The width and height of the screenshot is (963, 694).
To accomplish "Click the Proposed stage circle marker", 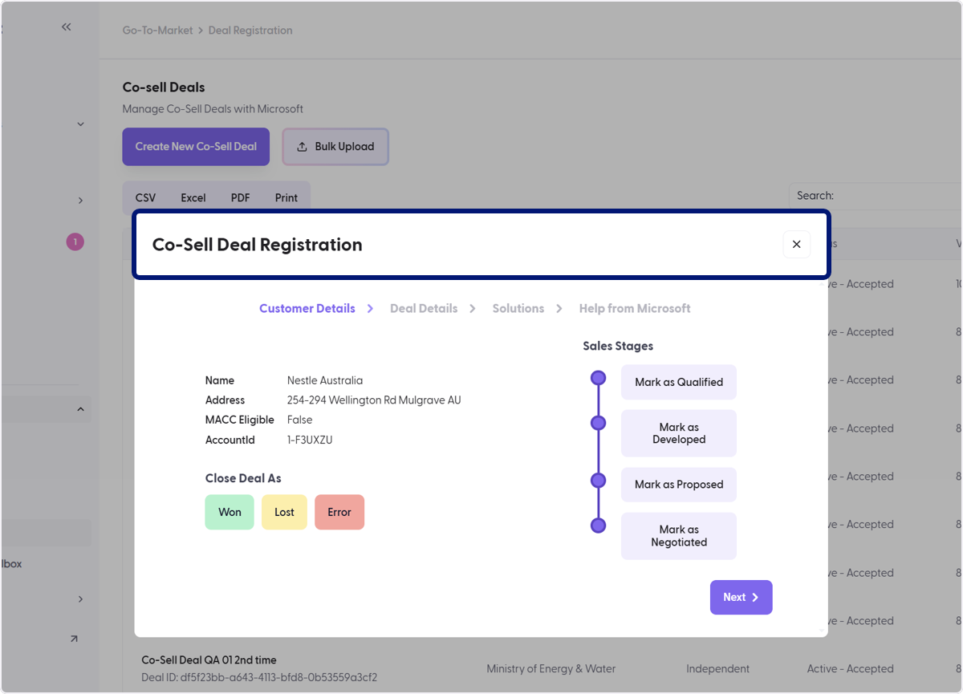I will point(598,481).
